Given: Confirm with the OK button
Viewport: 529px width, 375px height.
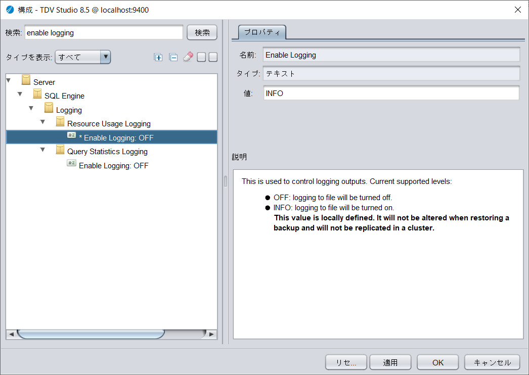Looking at the screenshot, I should pos(438,362).
